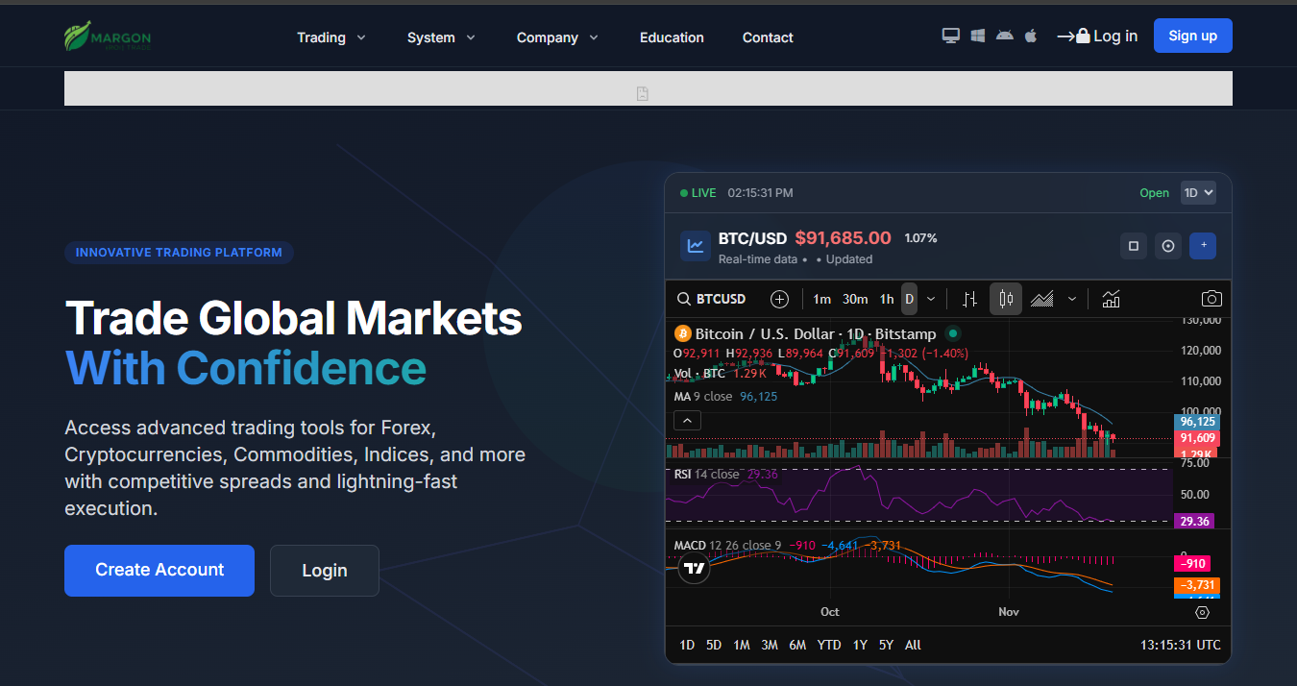Expand the Trading navigation menu

tap(330, 37)
